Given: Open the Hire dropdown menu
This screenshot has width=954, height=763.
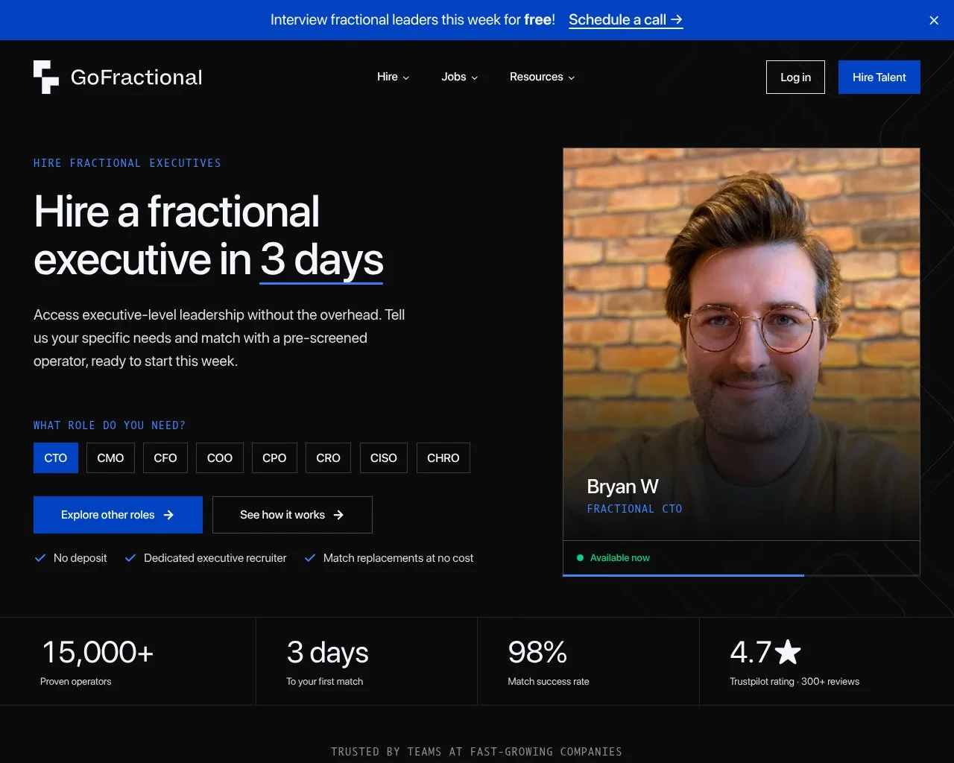Looking at the screenshot, I should click(393, 77).
